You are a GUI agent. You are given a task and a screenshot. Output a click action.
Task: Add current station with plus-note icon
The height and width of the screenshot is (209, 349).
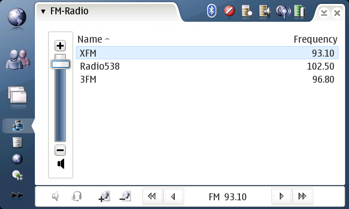coord(104,196)
